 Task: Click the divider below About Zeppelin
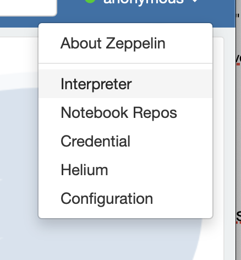click(125, 63)
